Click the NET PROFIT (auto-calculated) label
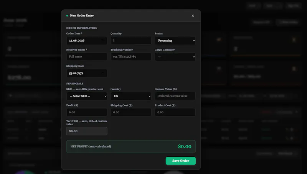This screenshot has height=174, width=307. click(x=91, y=146)
